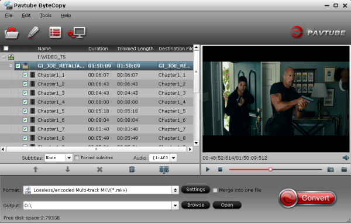Viewport: 351px width, 223px height.
Task: Click the red task list icon
Action: 55,33
